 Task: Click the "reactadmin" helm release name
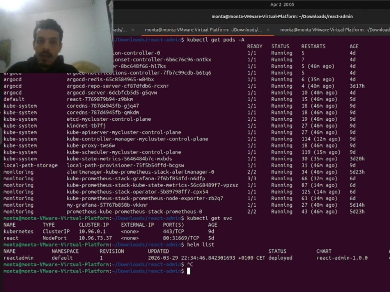pyautogui.click(x=18, y=258)
